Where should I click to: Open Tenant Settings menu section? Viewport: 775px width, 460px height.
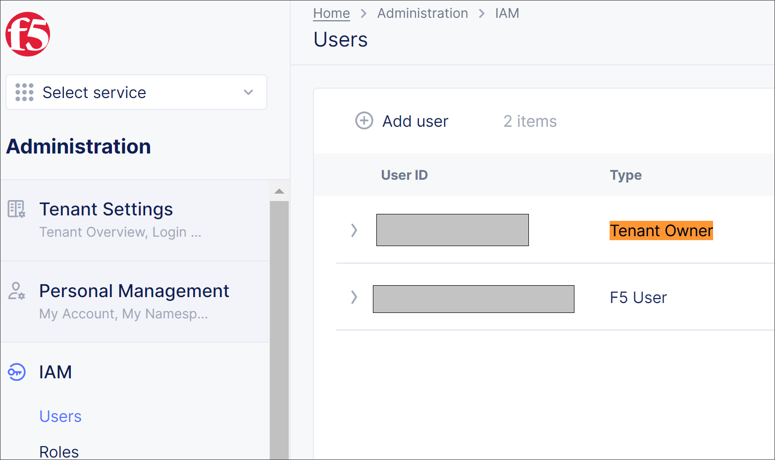pyautogui.click(x=106, y=209)
